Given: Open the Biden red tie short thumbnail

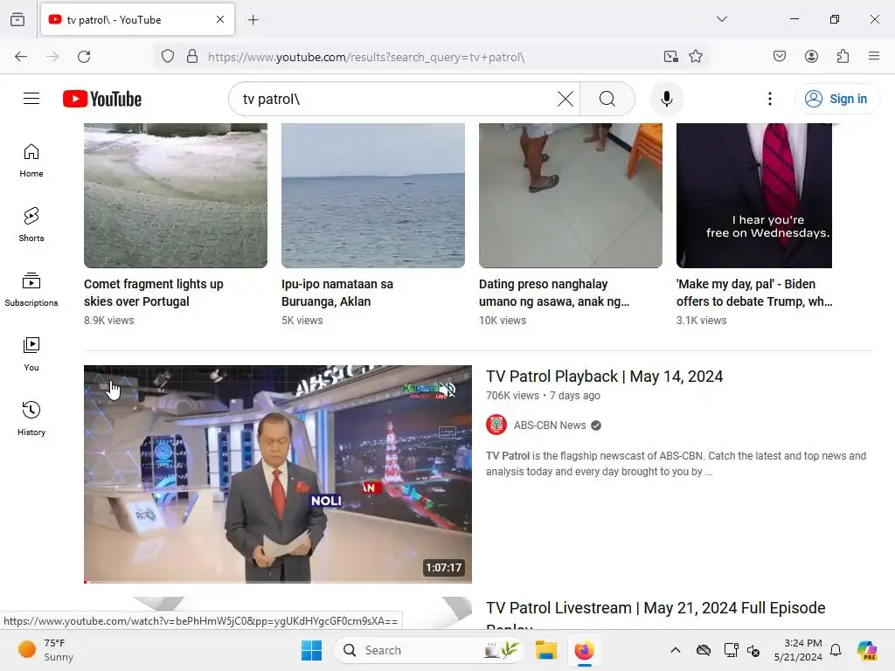Looking at the screenshot, I should click(754, 196).
